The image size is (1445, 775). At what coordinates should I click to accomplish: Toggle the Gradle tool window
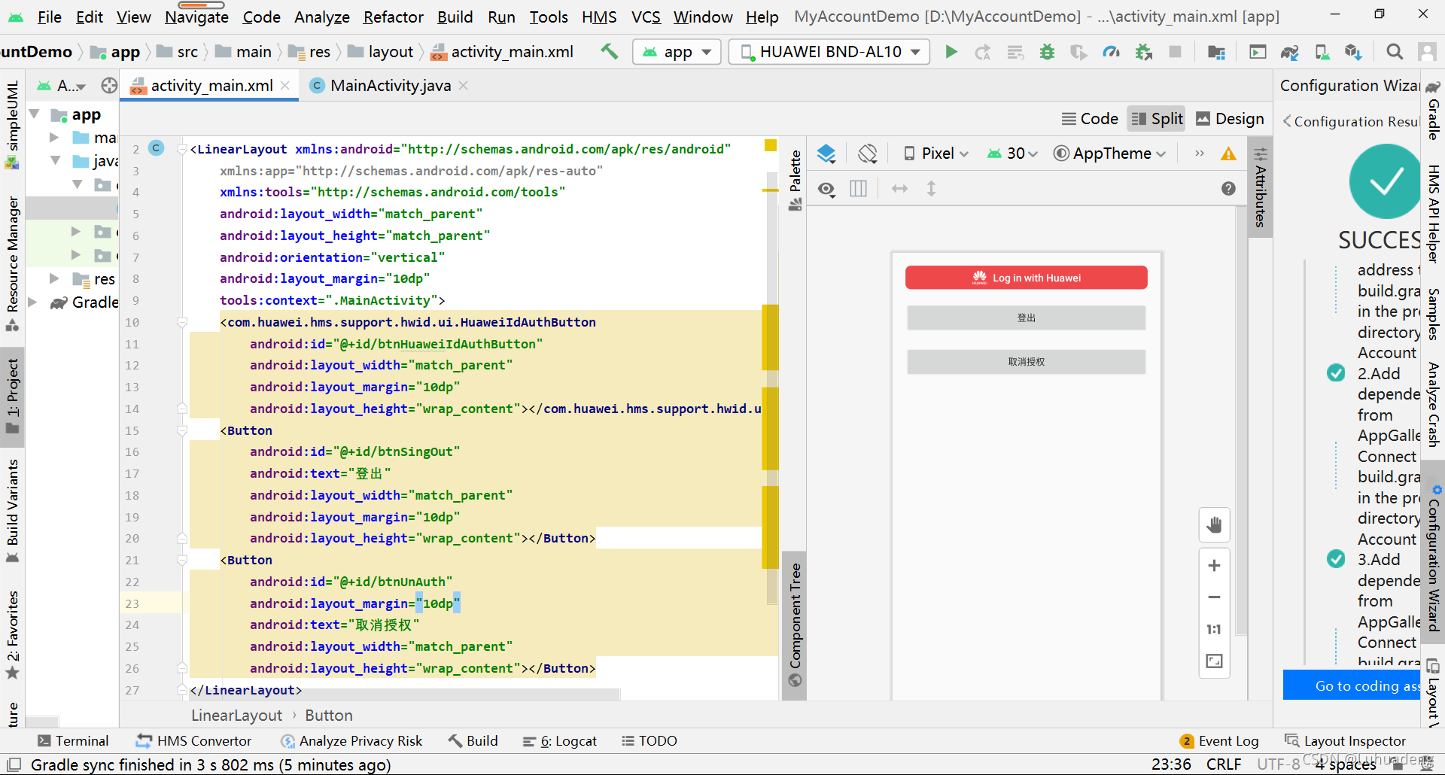tap(1433, 111)
